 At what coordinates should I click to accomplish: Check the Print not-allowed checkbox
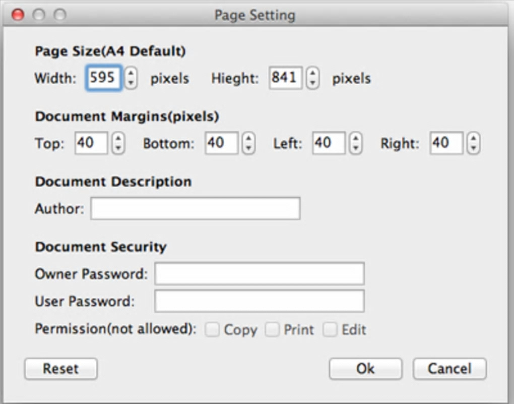coord(273,330)
